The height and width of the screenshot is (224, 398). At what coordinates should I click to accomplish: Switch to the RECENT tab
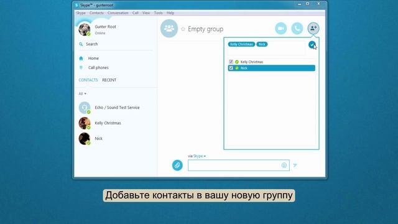tap(109, 80)
